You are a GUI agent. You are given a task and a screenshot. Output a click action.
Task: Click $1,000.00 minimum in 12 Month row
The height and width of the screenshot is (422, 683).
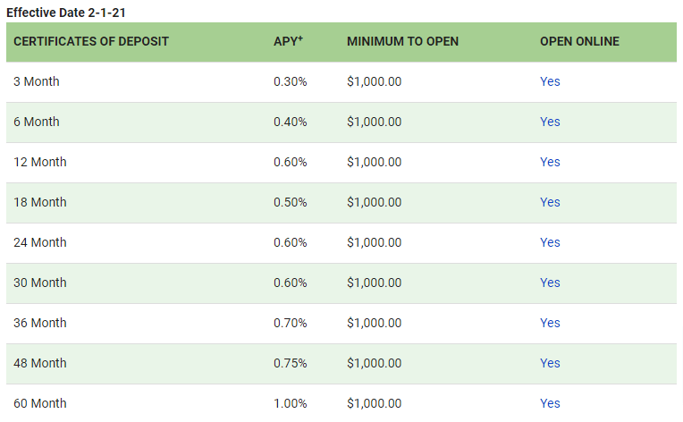click(x=375, y=162)
